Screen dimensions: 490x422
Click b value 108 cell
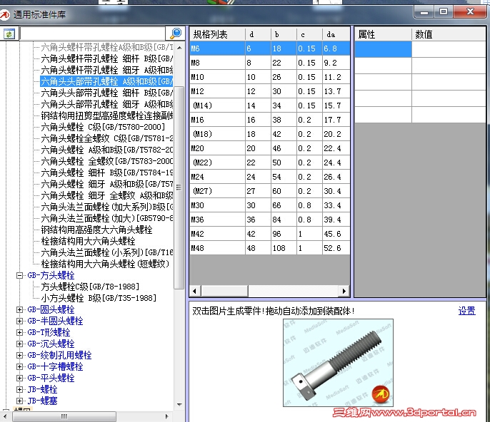[284, 248]
